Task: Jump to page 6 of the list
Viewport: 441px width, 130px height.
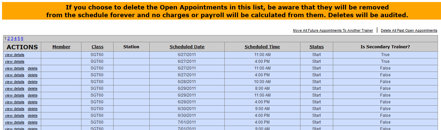Action: tap(22, 38)
